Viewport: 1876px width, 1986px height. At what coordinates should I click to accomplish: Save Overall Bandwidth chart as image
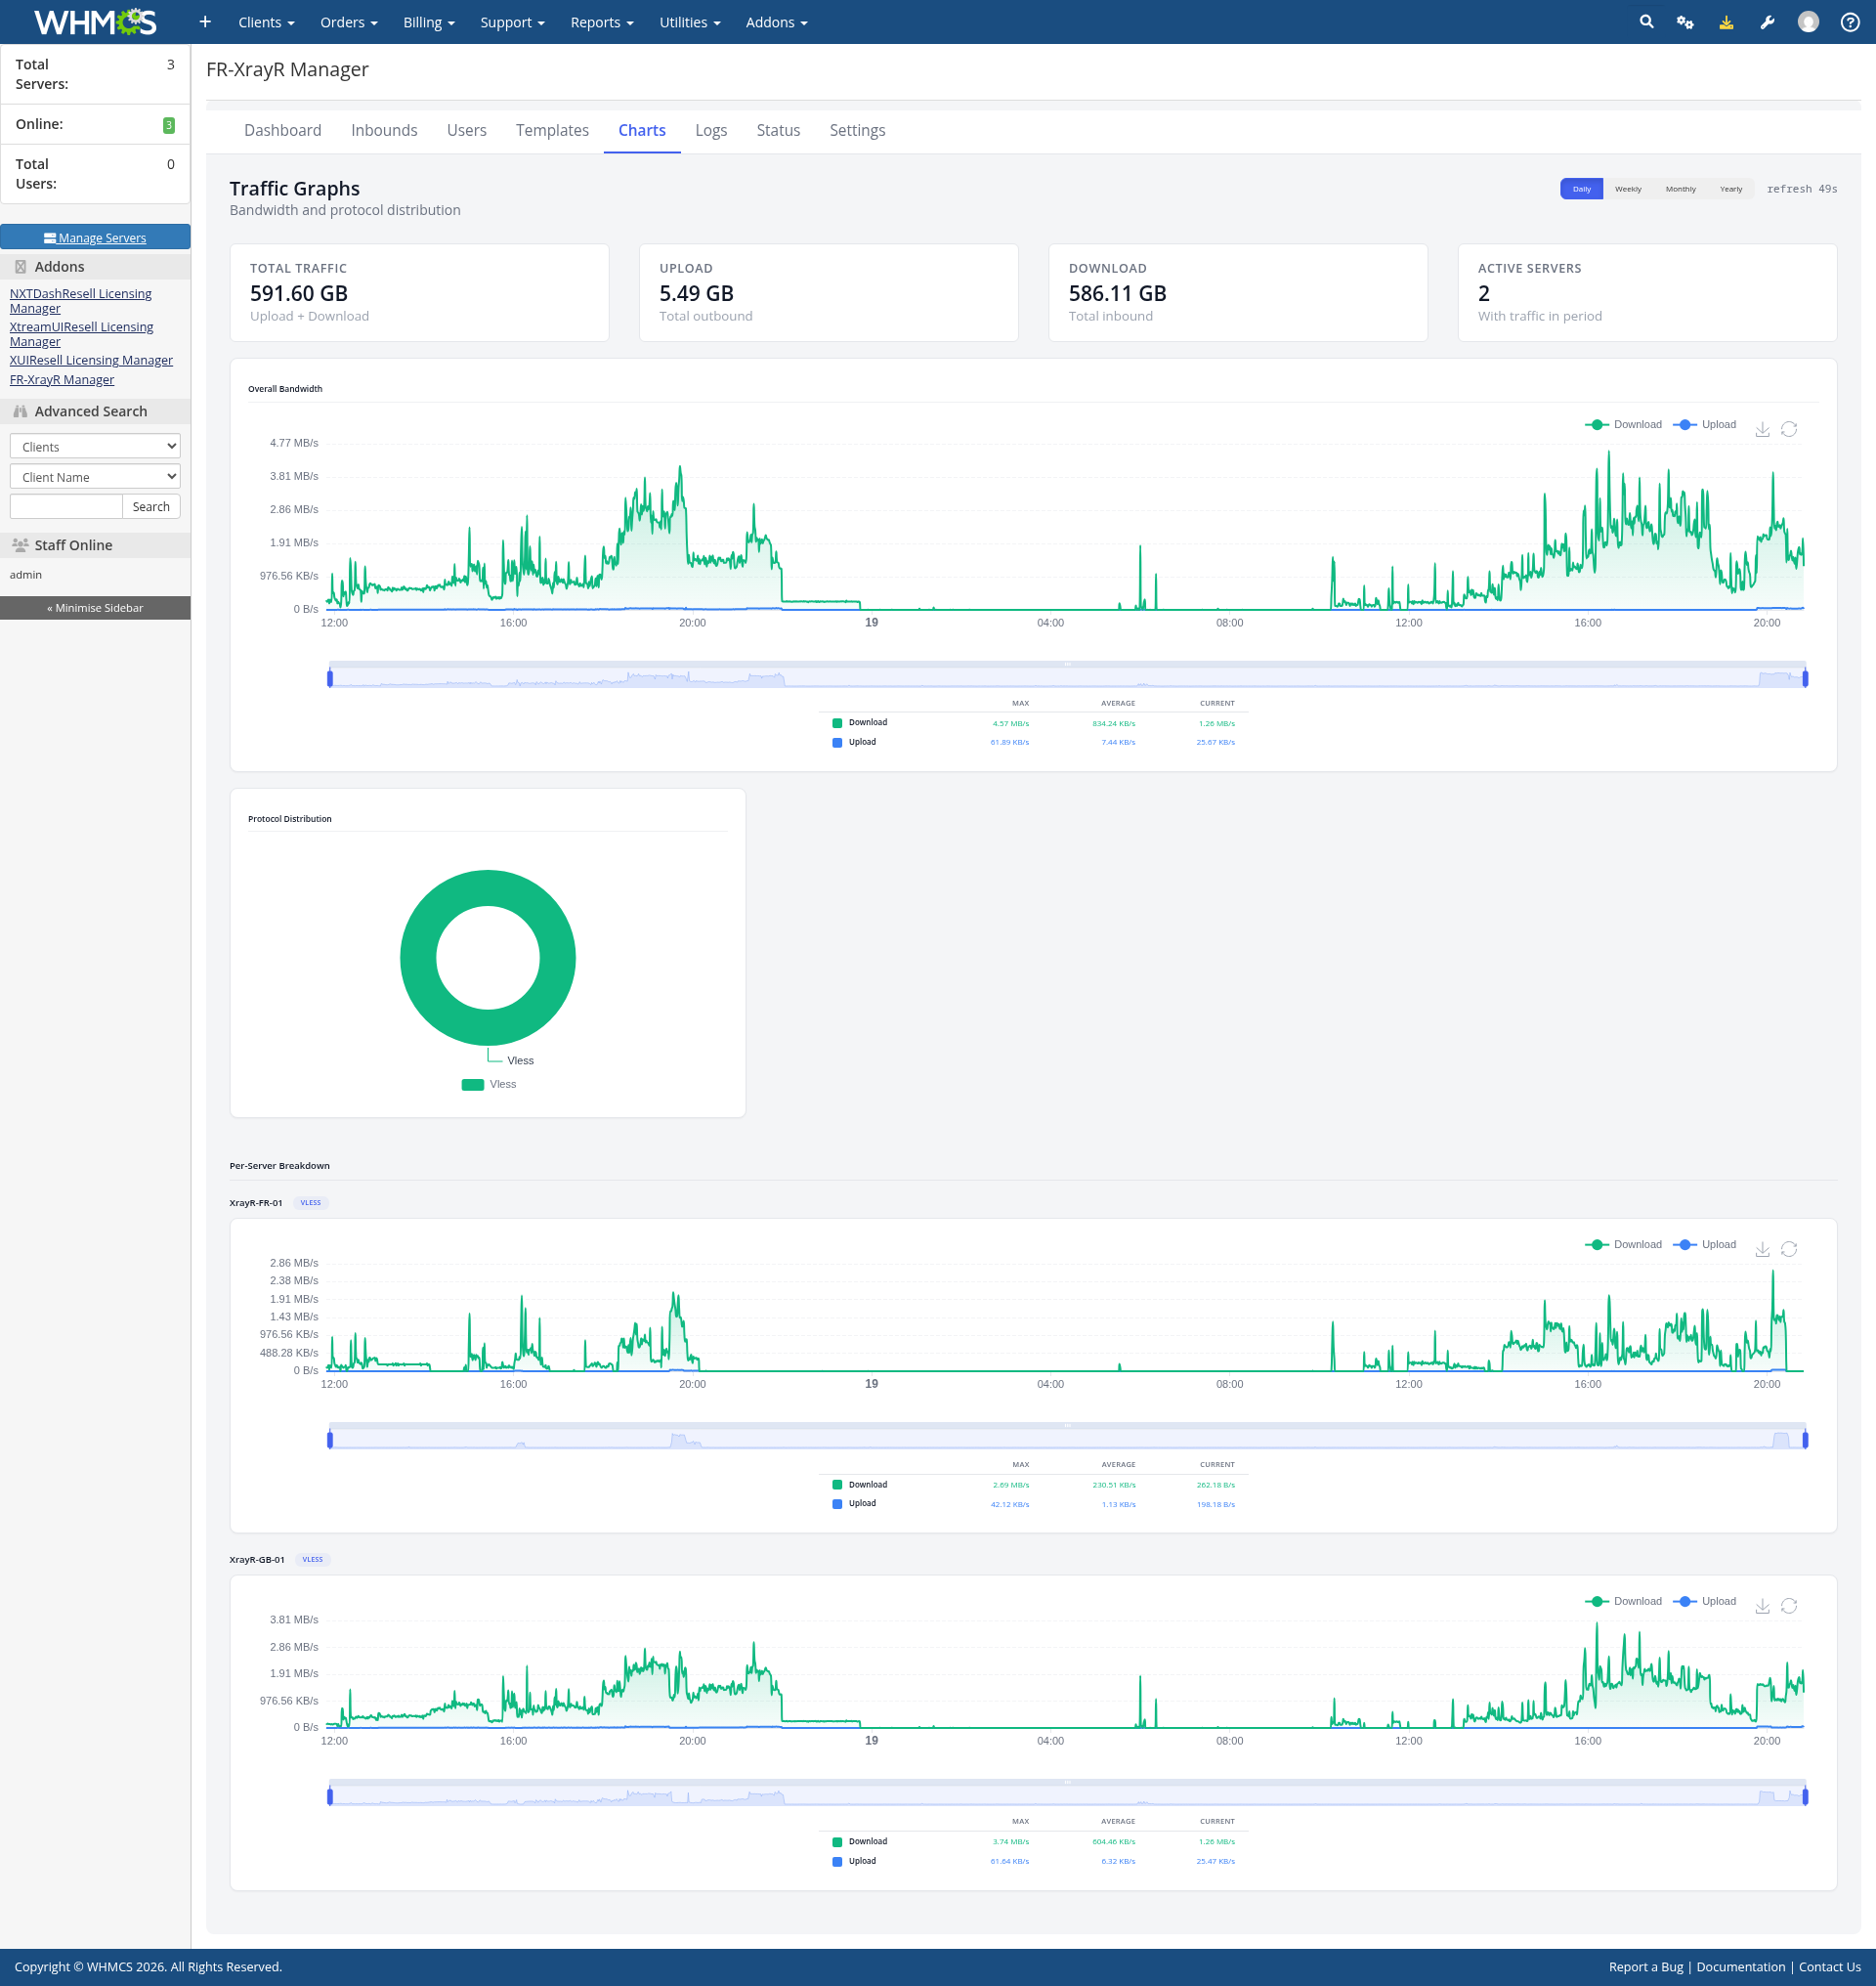1762,429
